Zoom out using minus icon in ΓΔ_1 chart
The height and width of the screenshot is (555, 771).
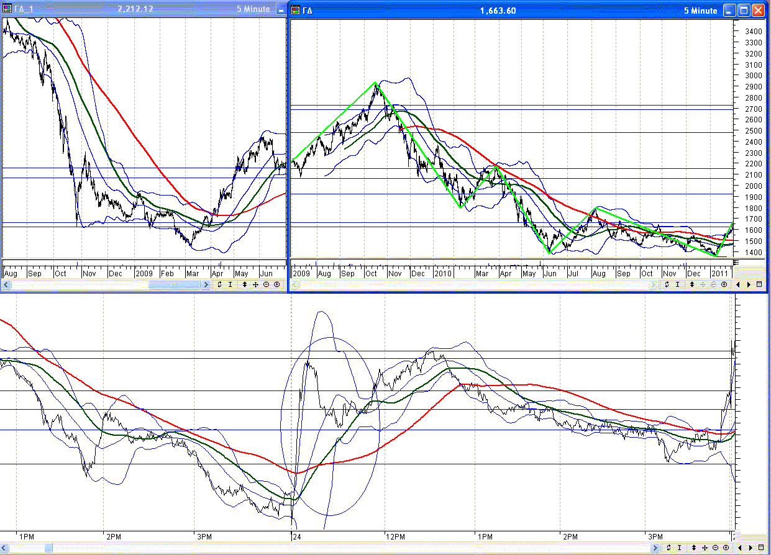[x=266, y=284]
